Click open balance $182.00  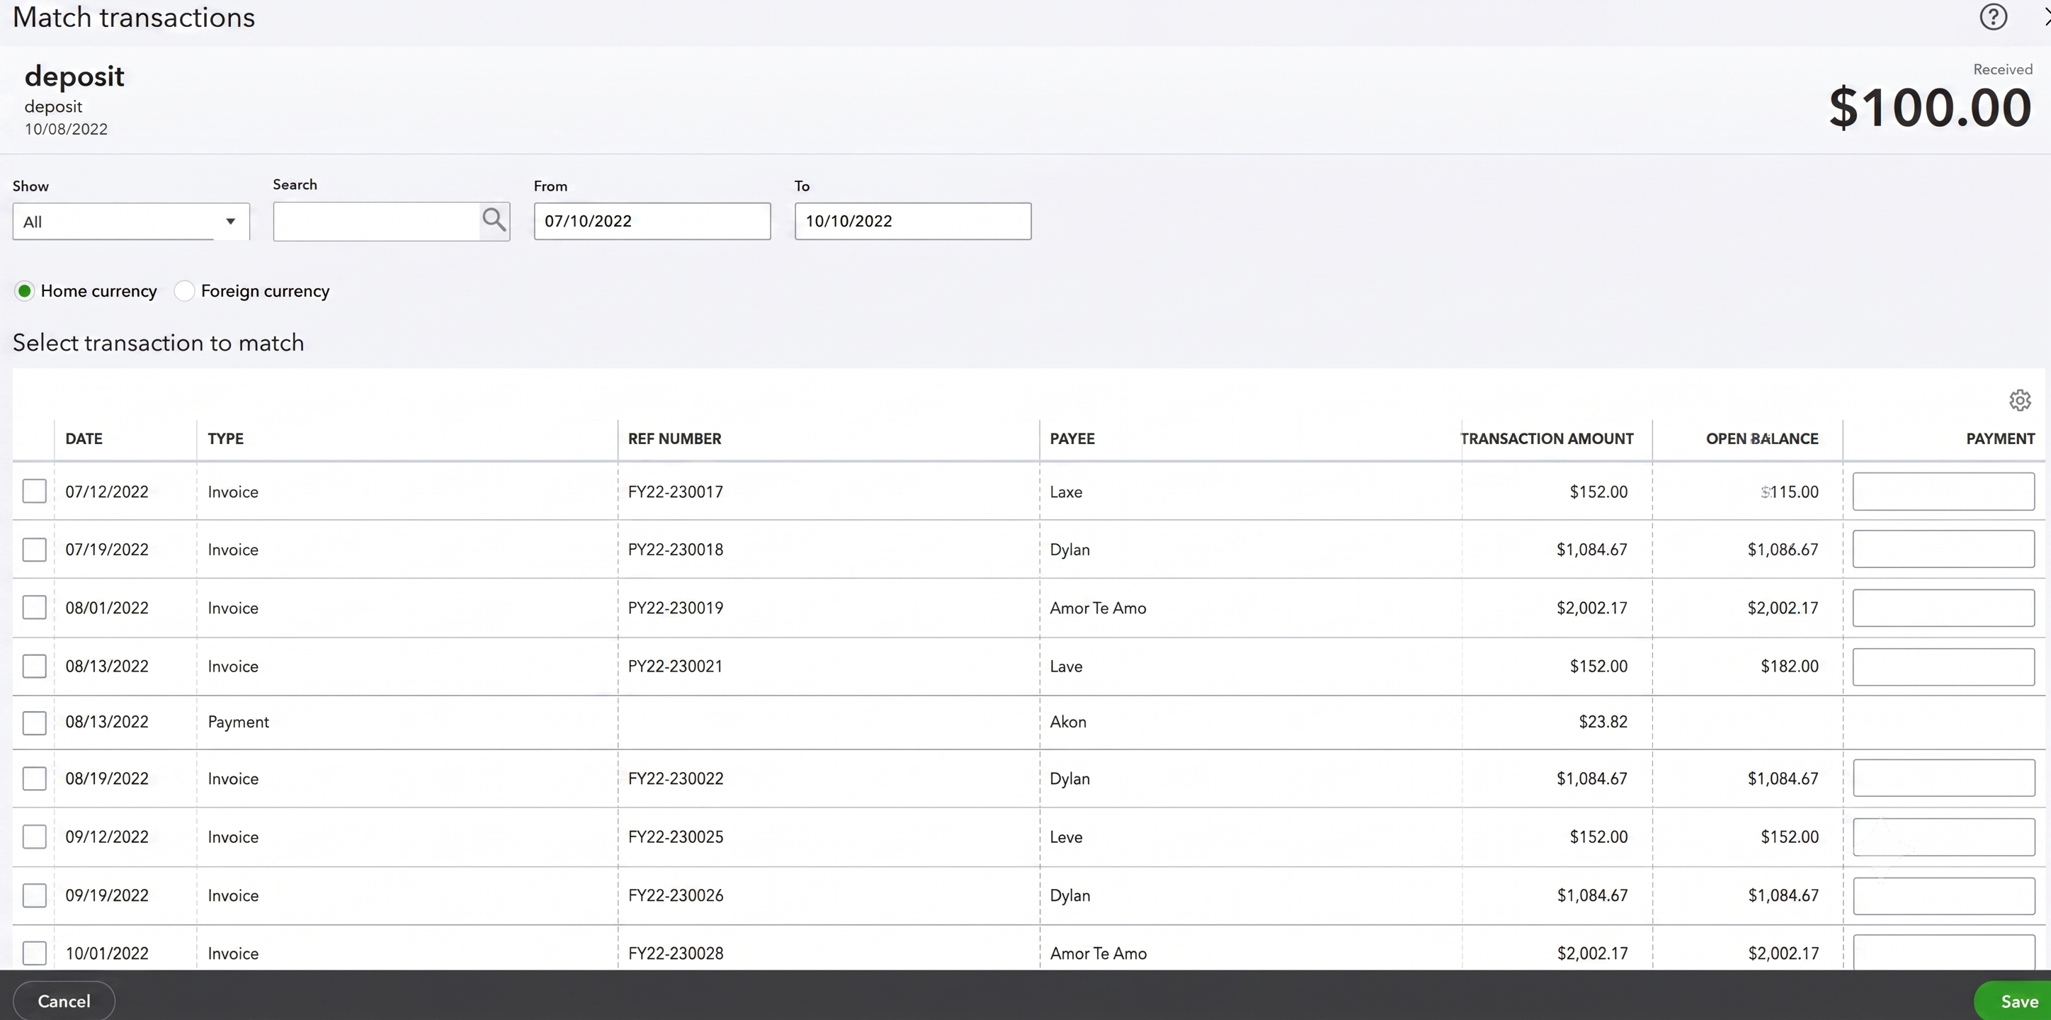click(1789, 667)
